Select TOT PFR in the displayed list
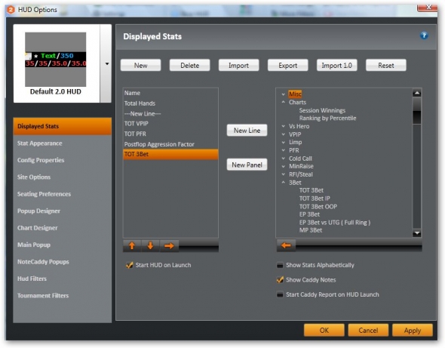The width and height of the screenshot is (445, 348). coord(170,134)
